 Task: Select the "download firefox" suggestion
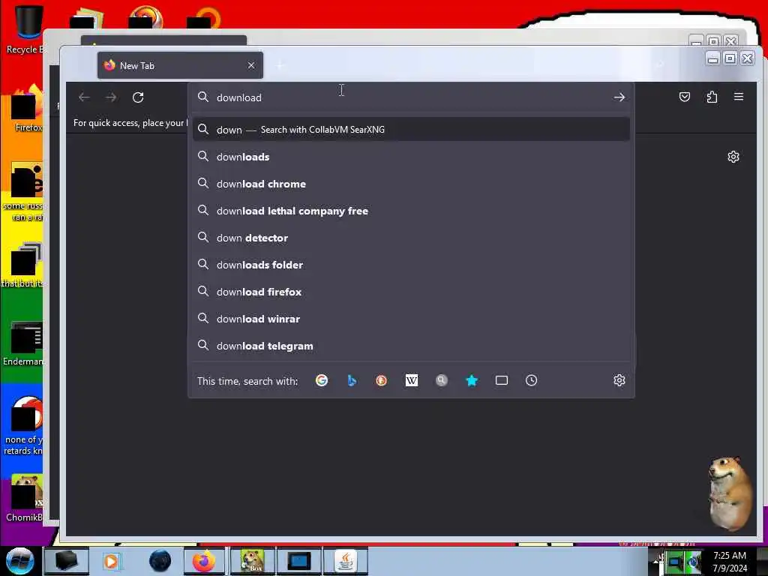[x=412, y=292]
